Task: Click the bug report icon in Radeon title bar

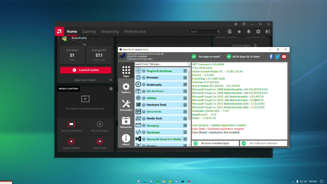Action: point(236,24)
